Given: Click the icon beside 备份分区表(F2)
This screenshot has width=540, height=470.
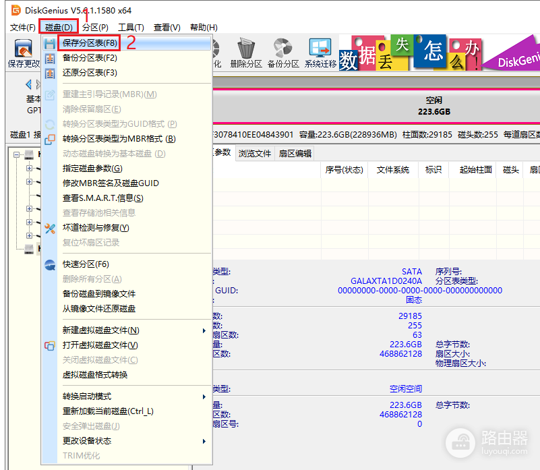Looking at the screenshot, I should [50, 58].
